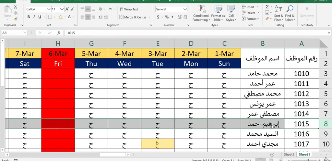
Task: Click the Insert Function fx icon
Action: point(59,33)
